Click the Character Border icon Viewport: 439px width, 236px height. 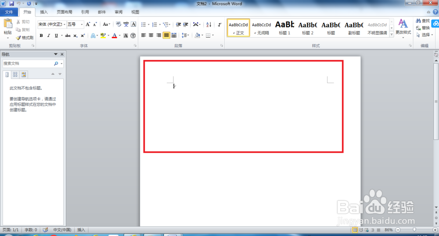133,24
